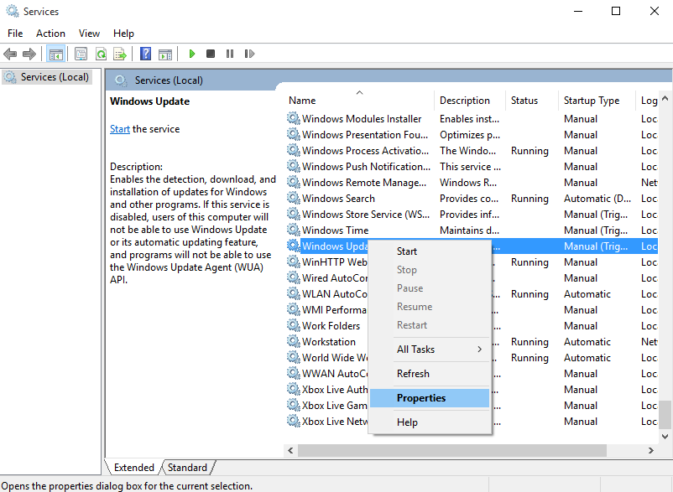Click the gear icon beside Windows Push Notification
Screen dimensions: 673x492
tap(294, 166)
